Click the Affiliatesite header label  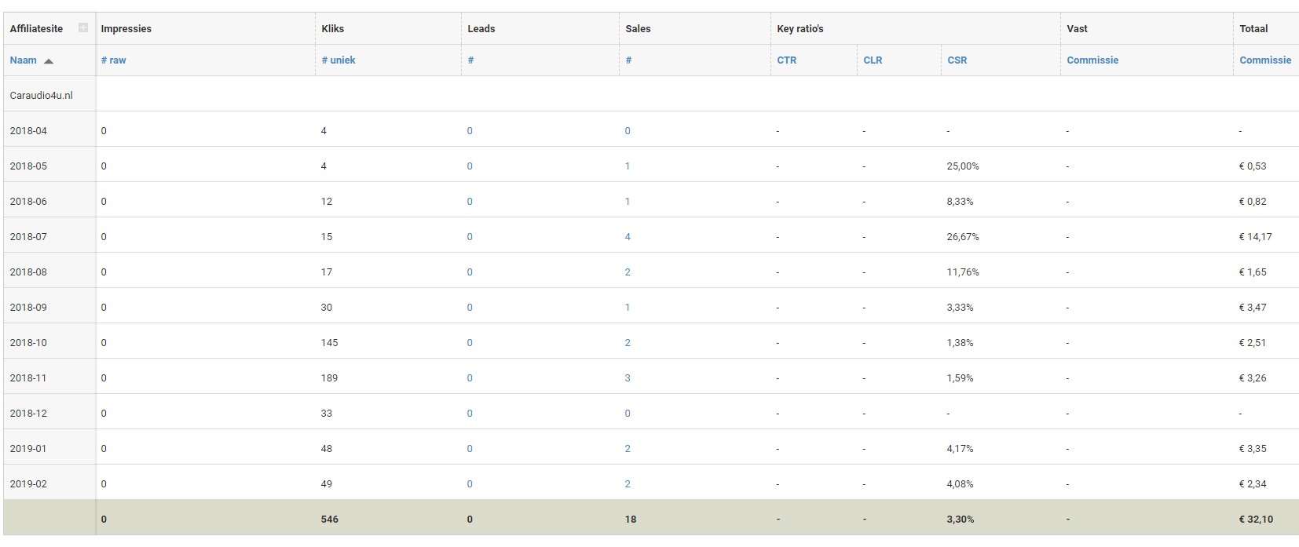tap(36, 28)
